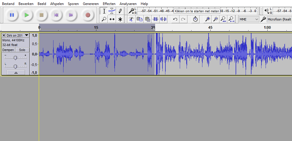Viewport: 292px width, 141px height.
Task: Select the Time Shift tool
Action: click(x=112, y=19)
